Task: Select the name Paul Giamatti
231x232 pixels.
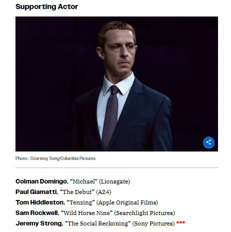Action: click(36, 192)
